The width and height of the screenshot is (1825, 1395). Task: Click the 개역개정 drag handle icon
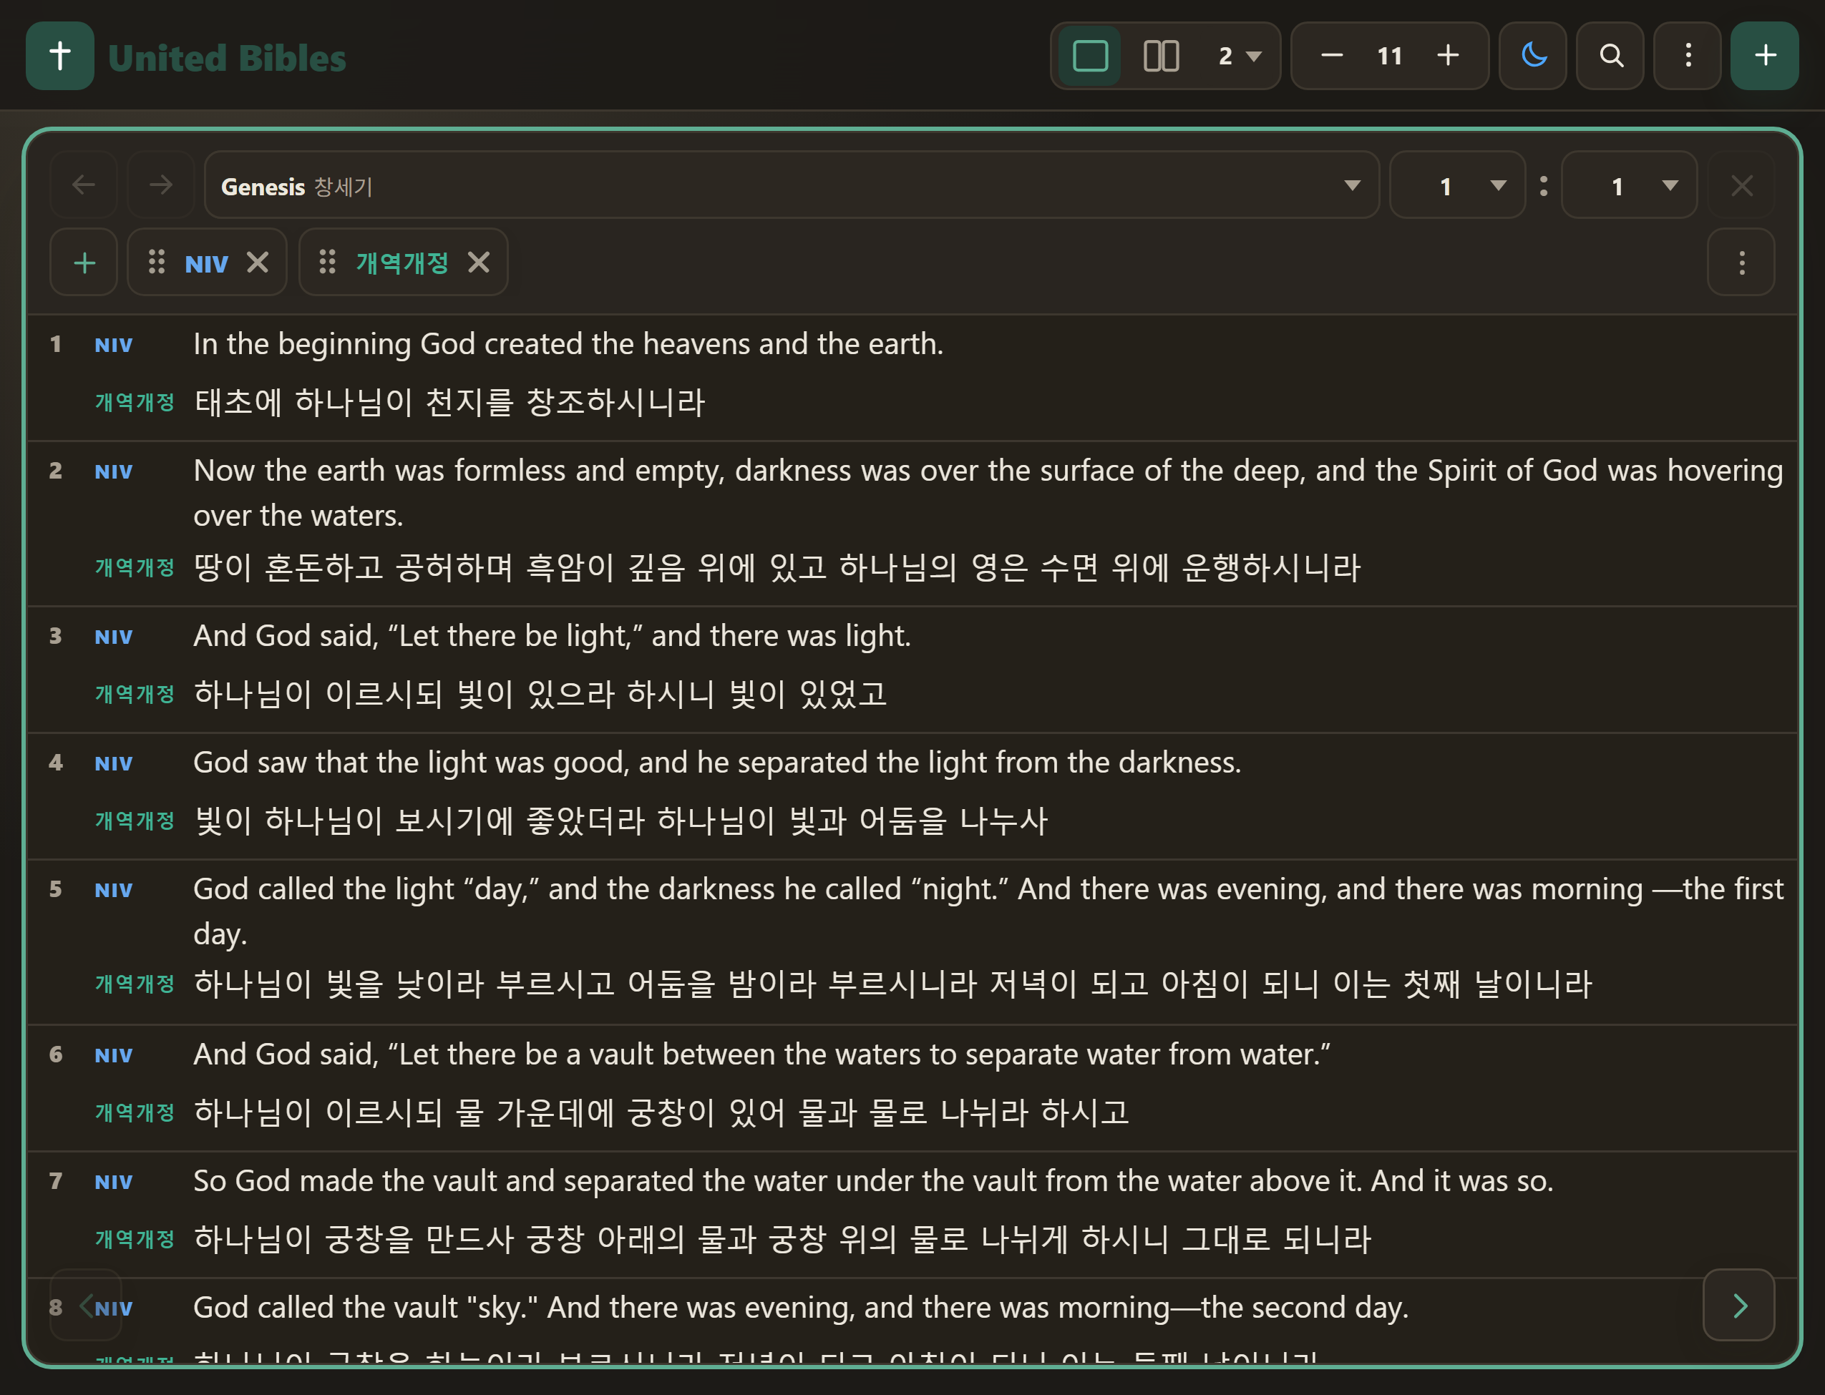327,263
